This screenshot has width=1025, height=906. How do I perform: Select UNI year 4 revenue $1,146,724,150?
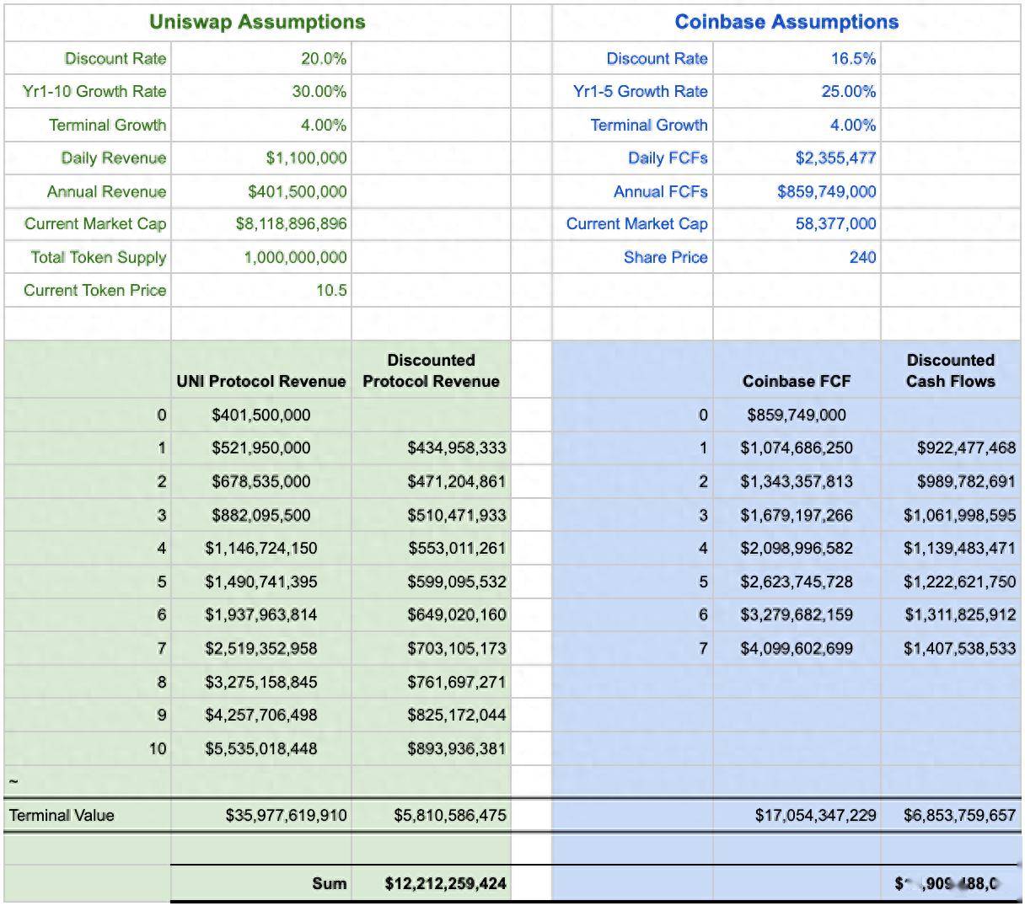261,548
